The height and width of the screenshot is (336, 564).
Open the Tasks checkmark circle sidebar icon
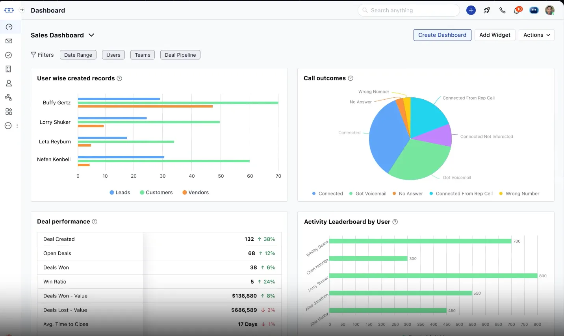[x=9, y=55]
